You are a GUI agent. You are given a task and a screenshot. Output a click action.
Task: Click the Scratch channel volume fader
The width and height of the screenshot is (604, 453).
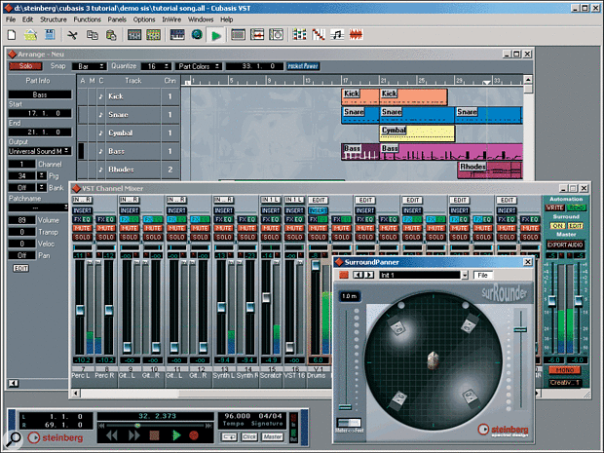tap(266, 297)
